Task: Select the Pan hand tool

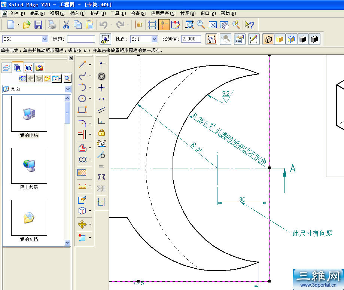Action: (224, 25)
